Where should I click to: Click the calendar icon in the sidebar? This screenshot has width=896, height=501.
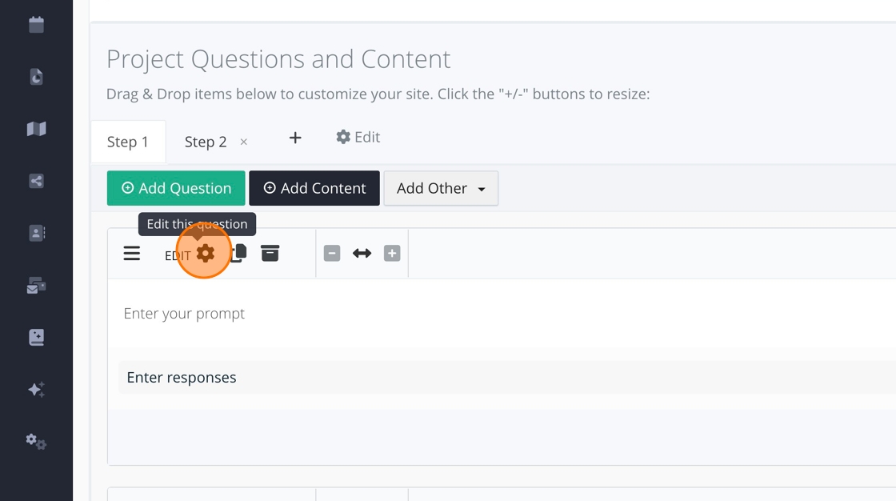coord(36,25)
